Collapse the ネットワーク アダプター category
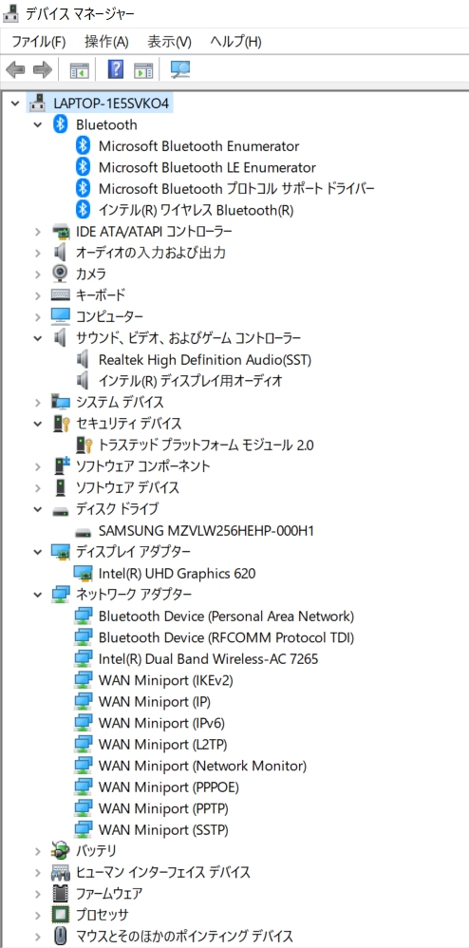The image size is (469, 948). point(37,595)
